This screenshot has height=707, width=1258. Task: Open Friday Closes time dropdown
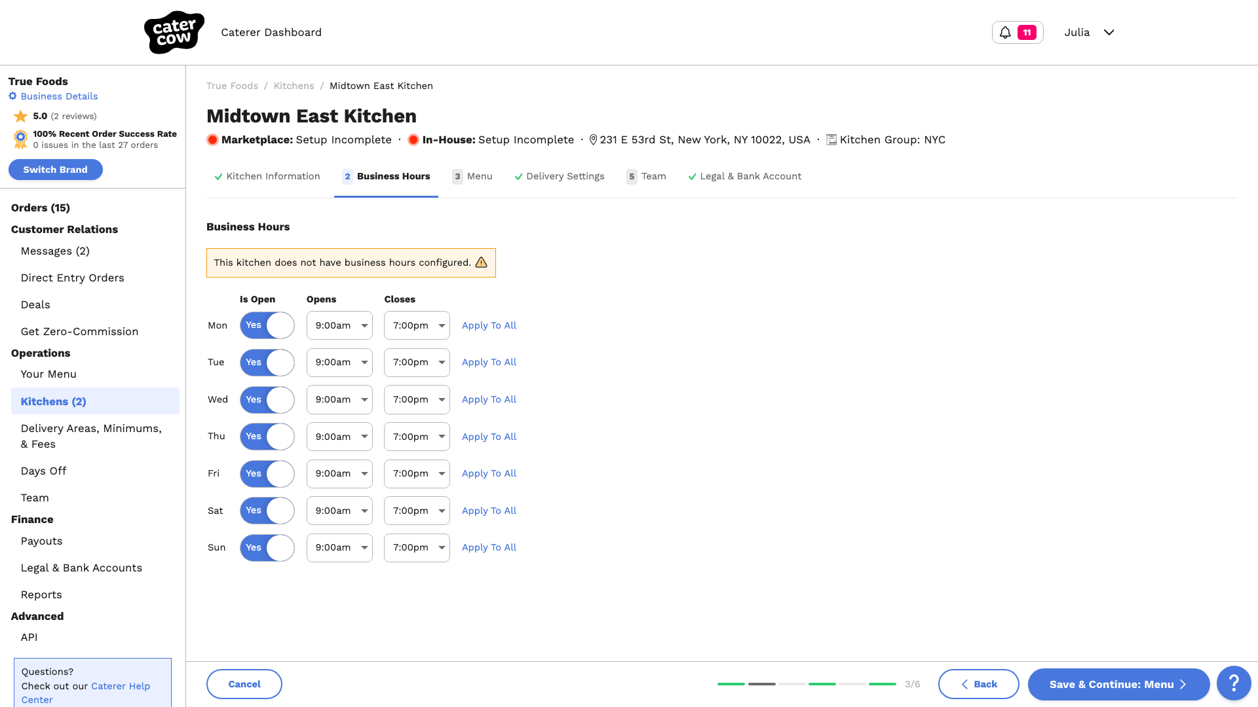point(417,473)
